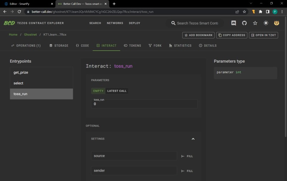Click the Add Bookmark button
Screen dimensions: 287x181
(198, 35)
